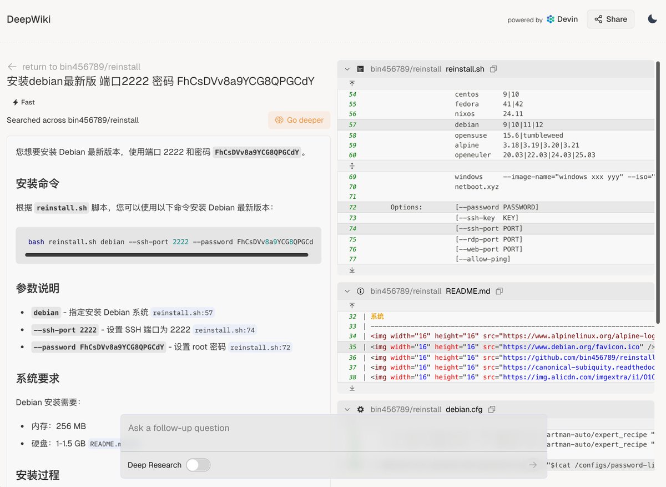Click the reinstall.sh script file icon
Screen dimensions: 666x487
click(x=360, y=69)
